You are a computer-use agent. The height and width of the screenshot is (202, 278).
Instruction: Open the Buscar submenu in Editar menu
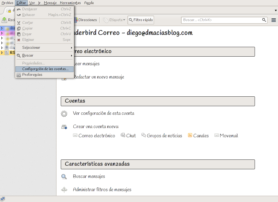click(x=45, y=56)
